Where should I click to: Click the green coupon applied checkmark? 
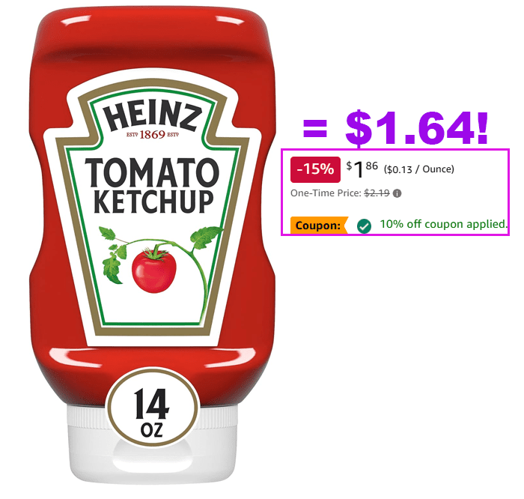click(x=364, y=226)
